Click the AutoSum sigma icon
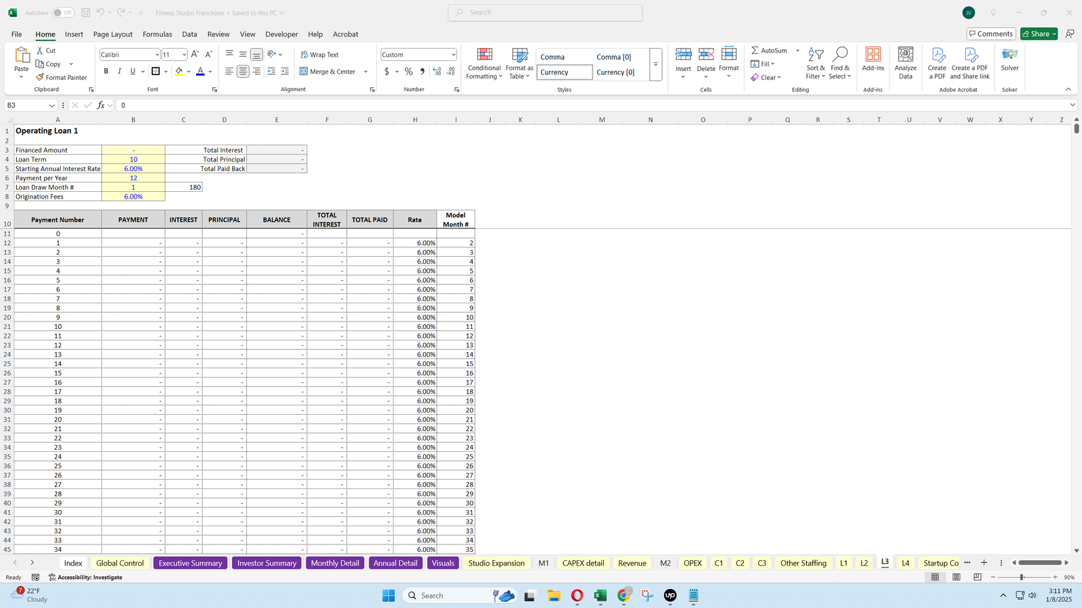This screenshot has height=608, width=1082. tap(755, 51)
